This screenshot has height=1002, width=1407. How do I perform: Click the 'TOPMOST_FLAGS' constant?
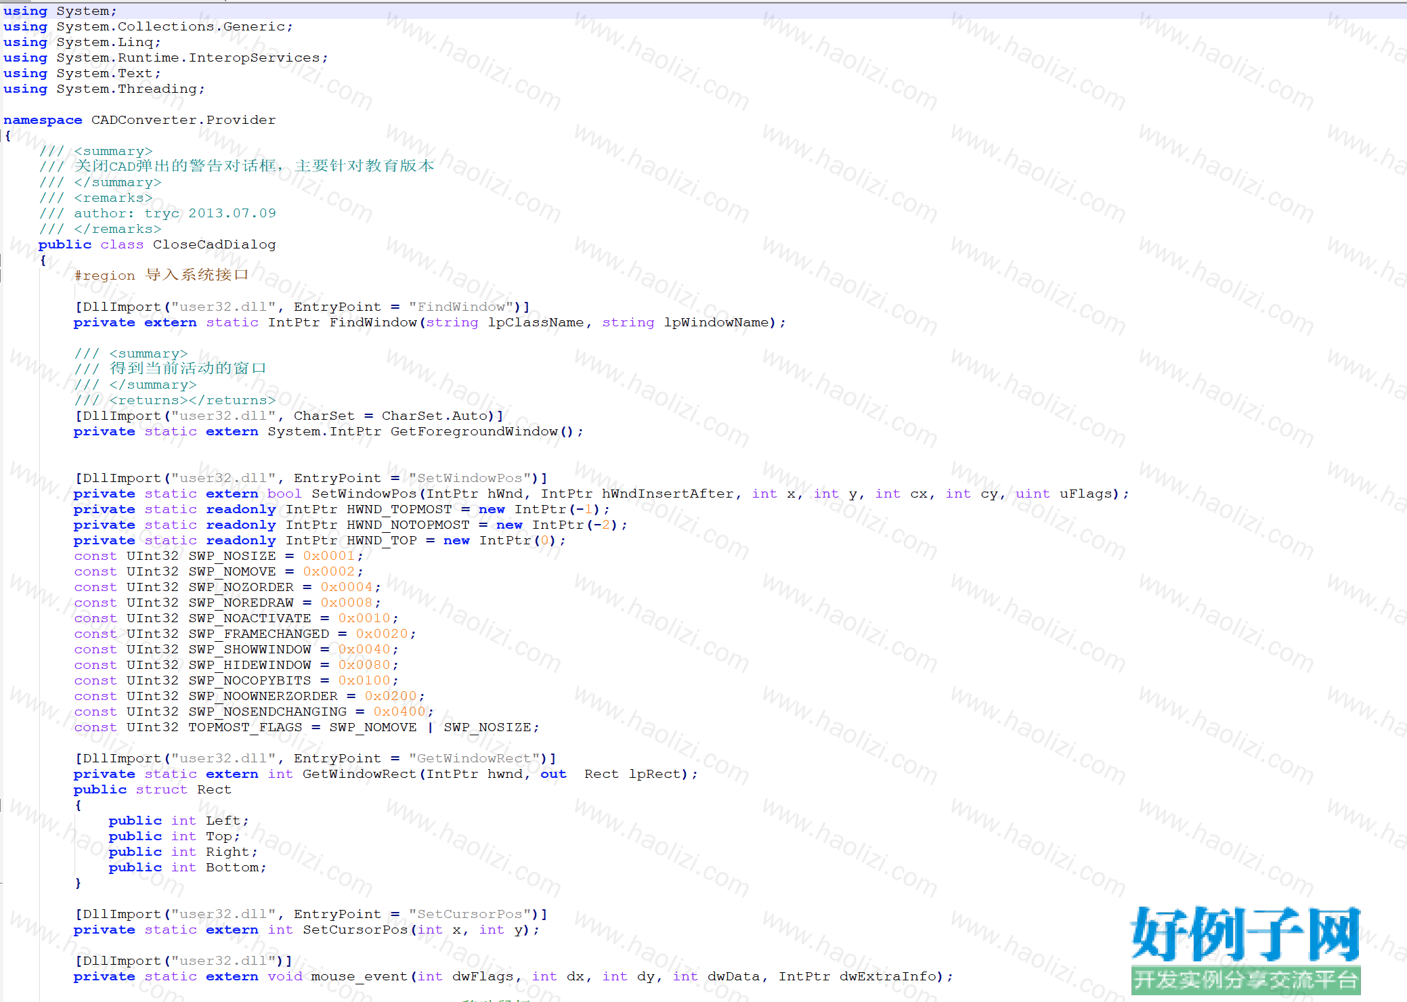(245, 727)
